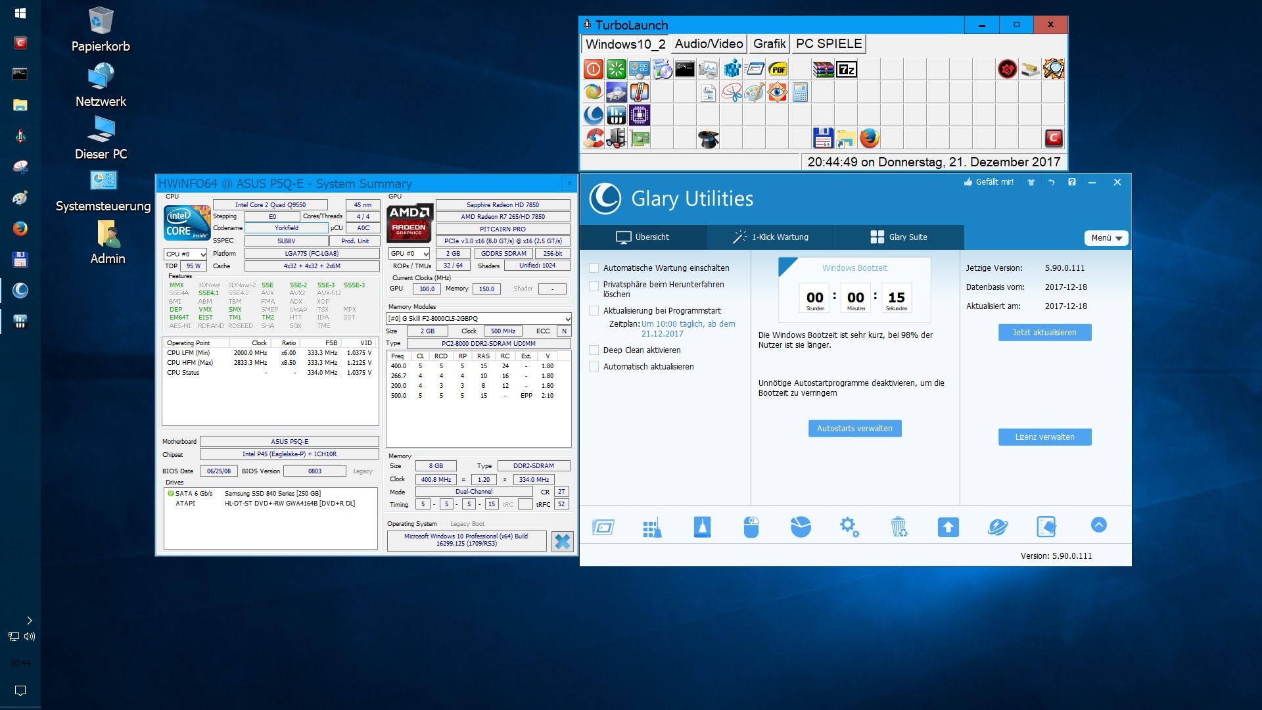Check Automatisch aktualisieren option
1262x710 pixels.
point(594,367)
